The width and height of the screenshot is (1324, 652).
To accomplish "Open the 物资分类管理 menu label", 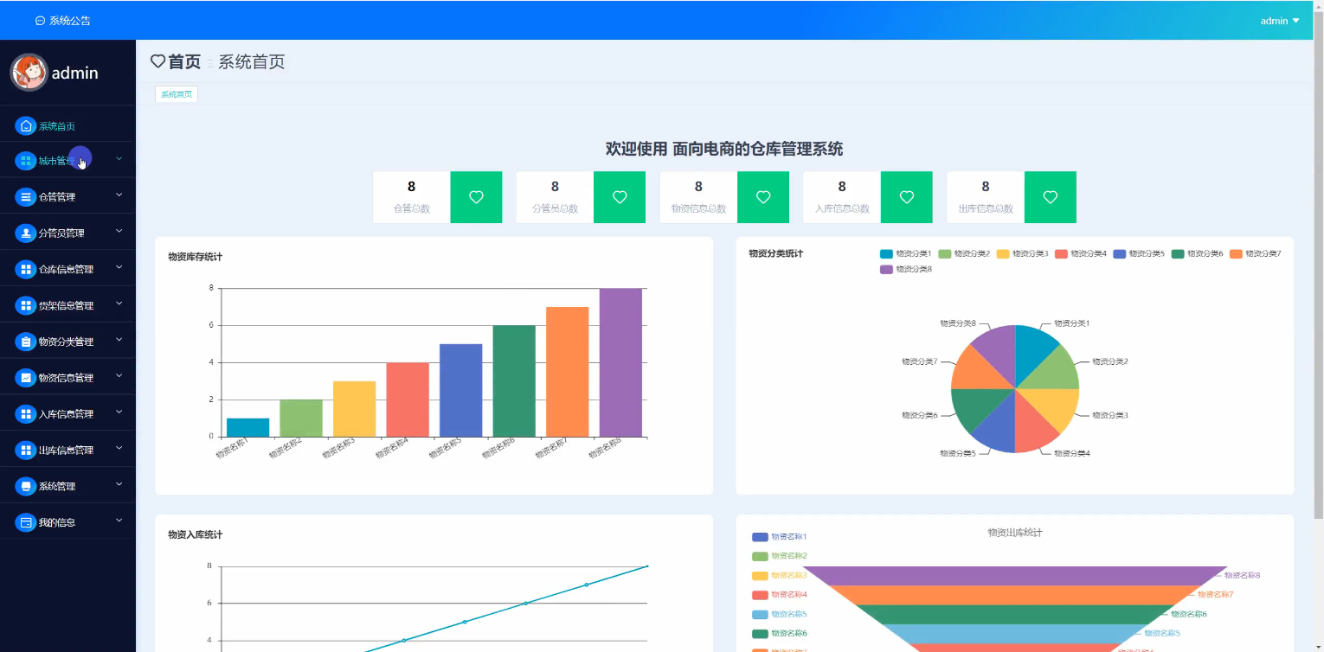I will coord(66,342).
